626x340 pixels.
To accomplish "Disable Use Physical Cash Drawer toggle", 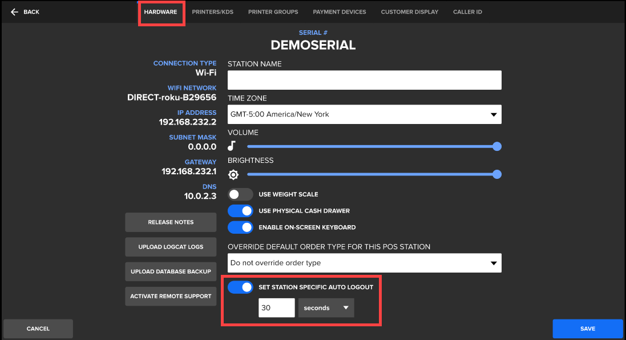I will click(240, 211).
